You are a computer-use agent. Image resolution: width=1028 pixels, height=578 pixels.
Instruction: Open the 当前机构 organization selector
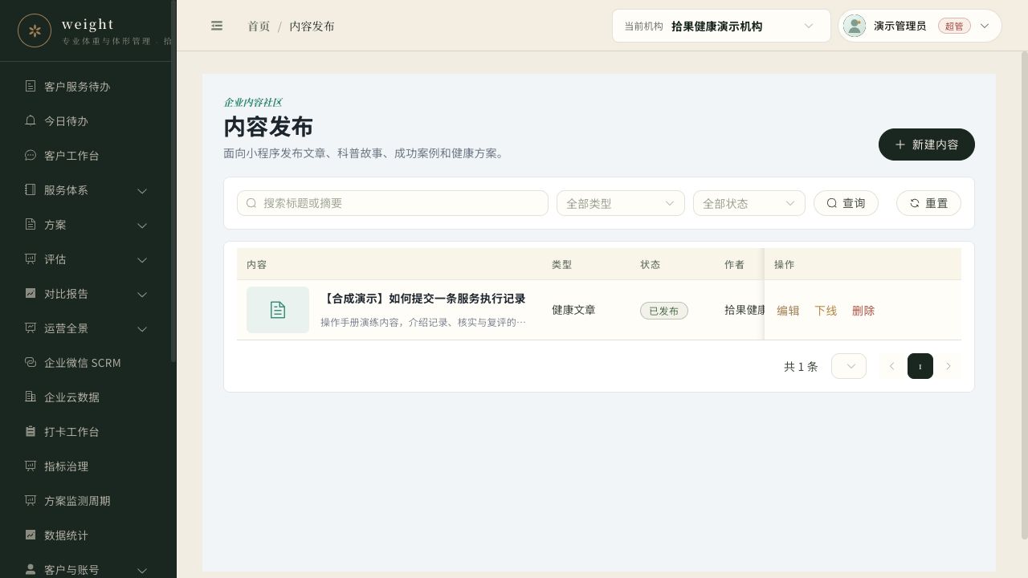click(721, 26)
